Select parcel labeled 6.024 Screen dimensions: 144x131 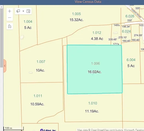[x=126, y=31]
